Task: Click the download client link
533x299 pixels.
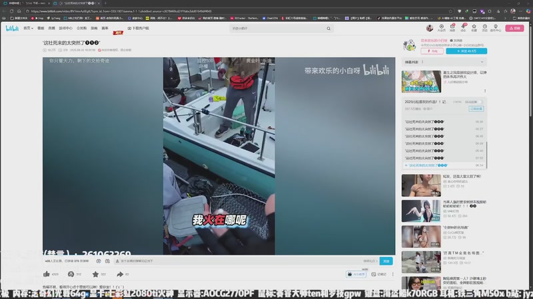Action: [138, 28]
